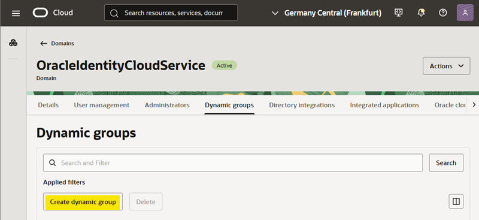Click the disabled Delete button
Image resolution: width=479 pixels, height=220 pixels.
145,201
